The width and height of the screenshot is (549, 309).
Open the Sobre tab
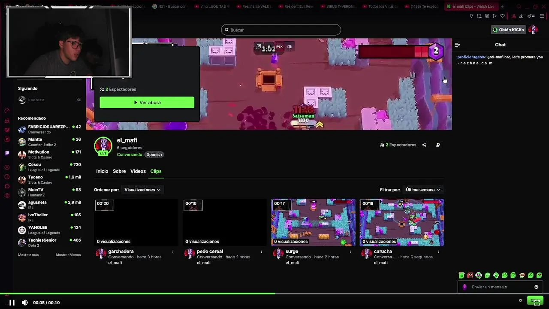[x=119, y=171]
